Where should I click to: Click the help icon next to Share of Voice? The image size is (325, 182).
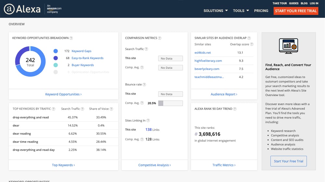click(111, 109)
